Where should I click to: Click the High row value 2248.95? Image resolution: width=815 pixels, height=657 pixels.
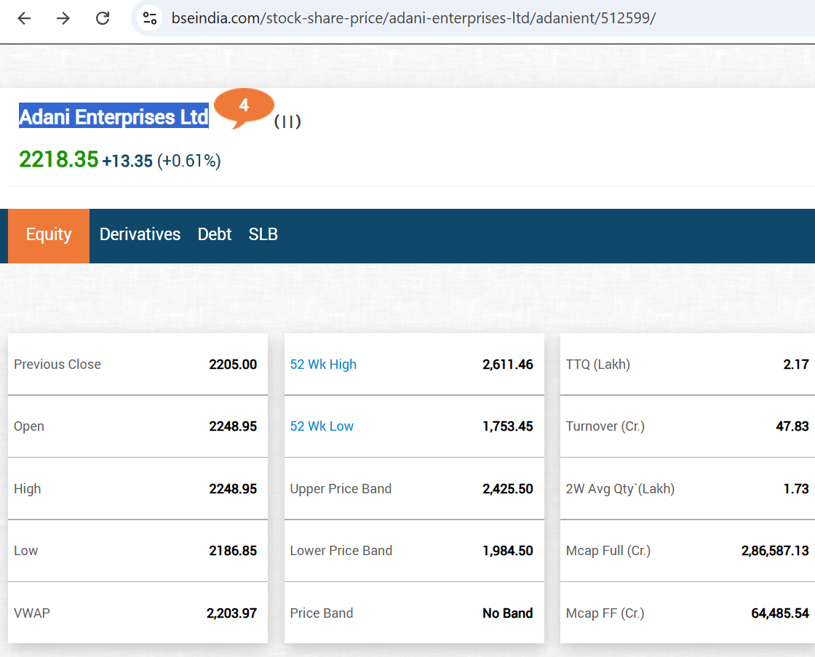point(233,489)
